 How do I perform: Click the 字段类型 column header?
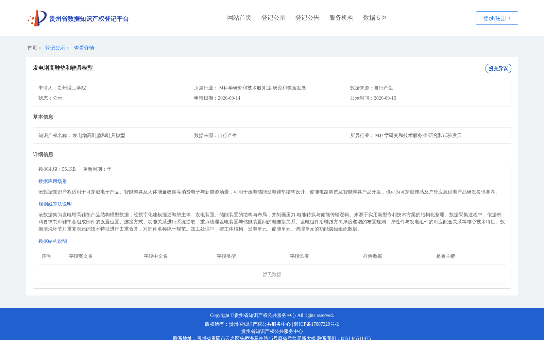226,256
